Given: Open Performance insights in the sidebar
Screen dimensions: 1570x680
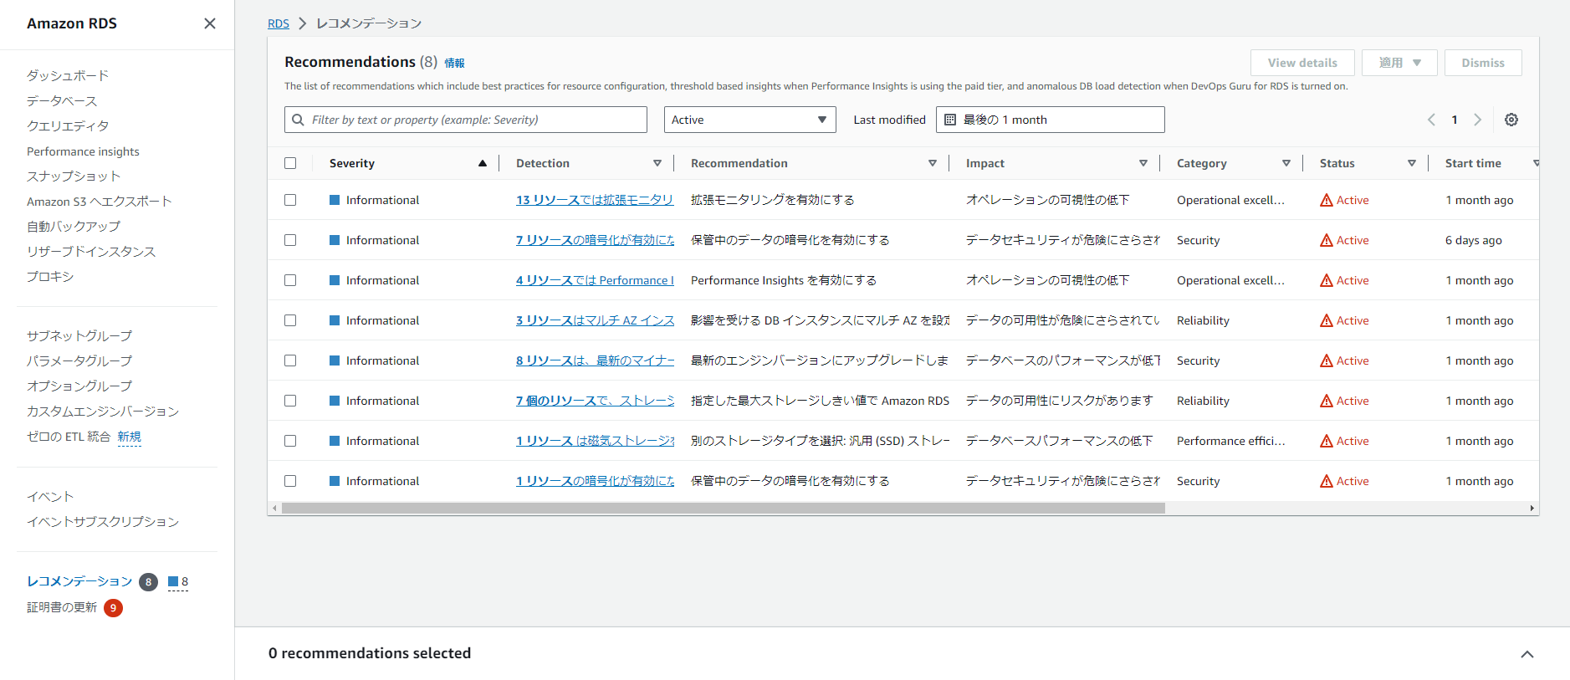Looking at the screenshot, I should (x=83, y=151).
